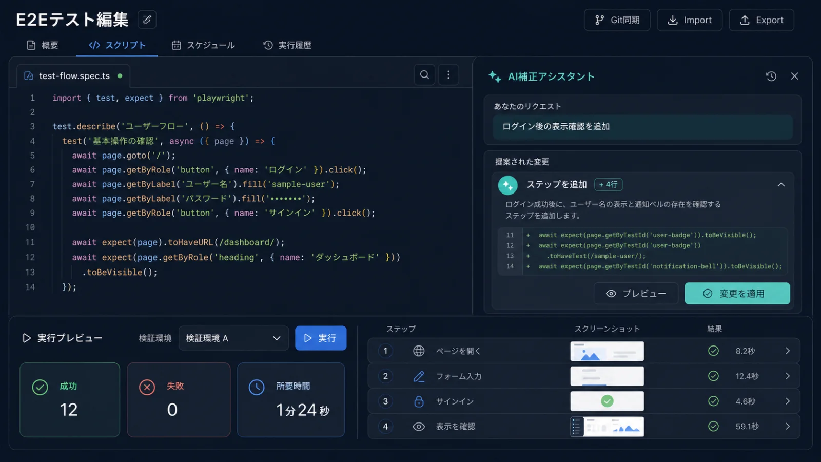This screenshot has width=821, height=462.
Task: Open the スケジュール tab
Action: tap(203, 45)
